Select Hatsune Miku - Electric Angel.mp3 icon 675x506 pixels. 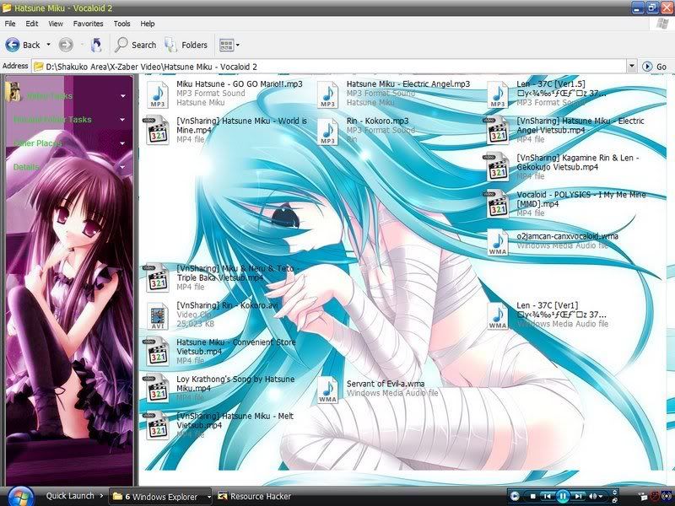(x=327, y=94)
